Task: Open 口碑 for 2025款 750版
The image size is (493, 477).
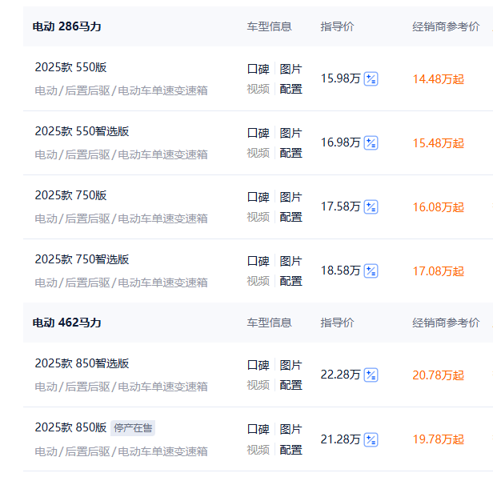Action: click(x=258, y=197)
